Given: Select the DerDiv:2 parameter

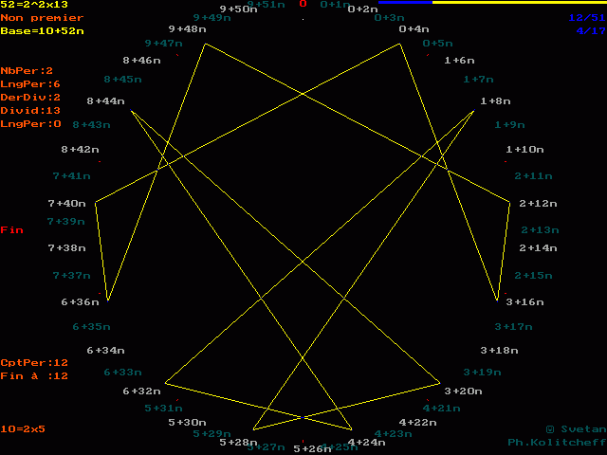Looking at the screenshot, I should 30,98.
